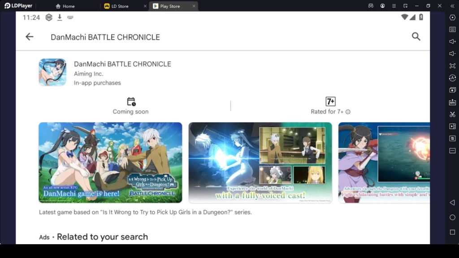Screen dimensions: 459x258
Task: Click the battery status icon
Action: [x=421, y=17]
